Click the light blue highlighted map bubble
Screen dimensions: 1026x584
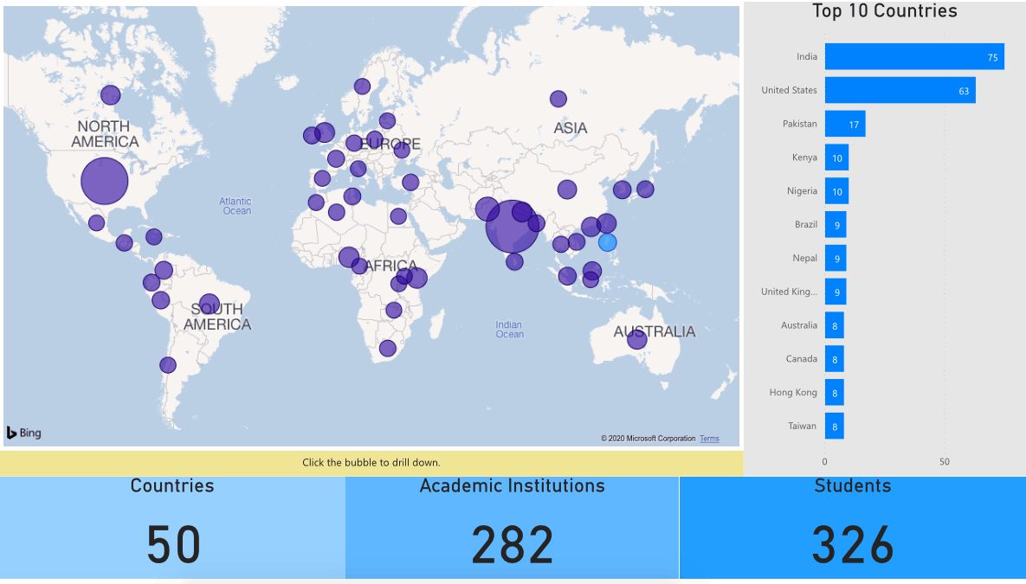tap(607, 242)
